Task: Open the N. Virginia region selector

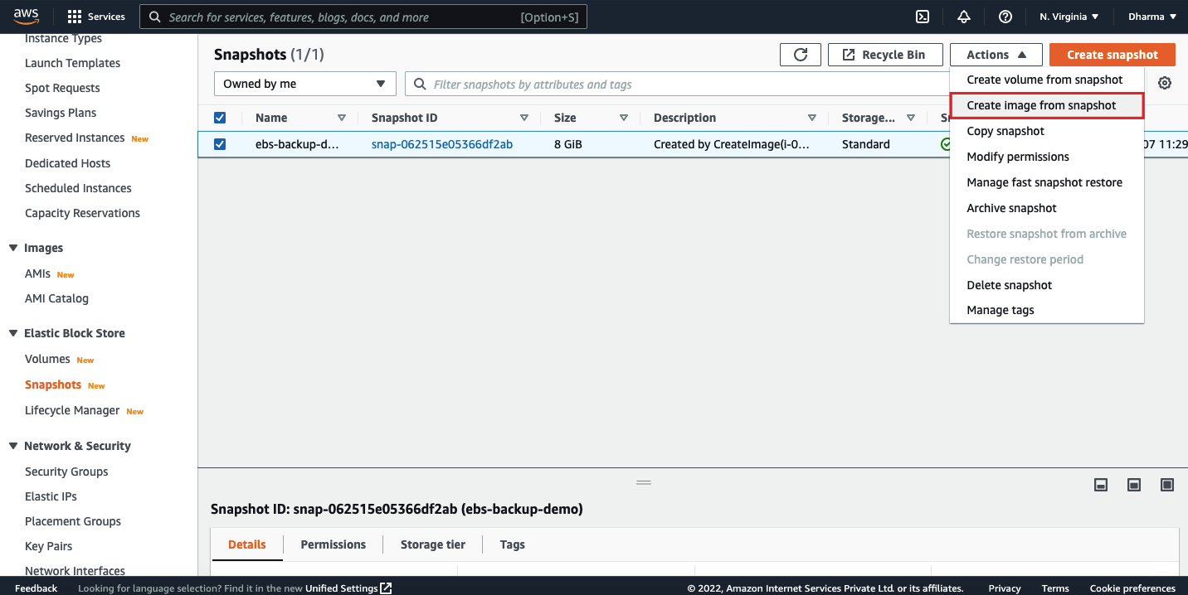Action: click(1069, 17)
